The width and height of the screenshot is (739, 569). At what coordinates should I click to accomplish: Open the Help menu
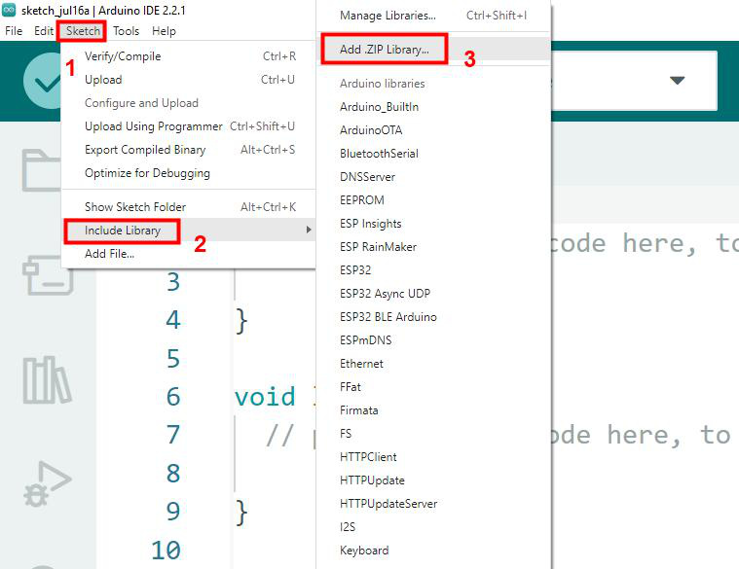coord(164,31)
